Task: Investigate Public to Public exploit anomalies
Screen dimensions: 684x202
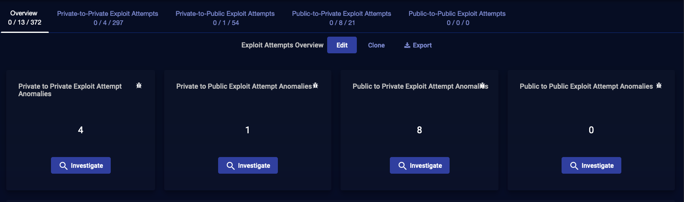Action: [x=591, y=165]
